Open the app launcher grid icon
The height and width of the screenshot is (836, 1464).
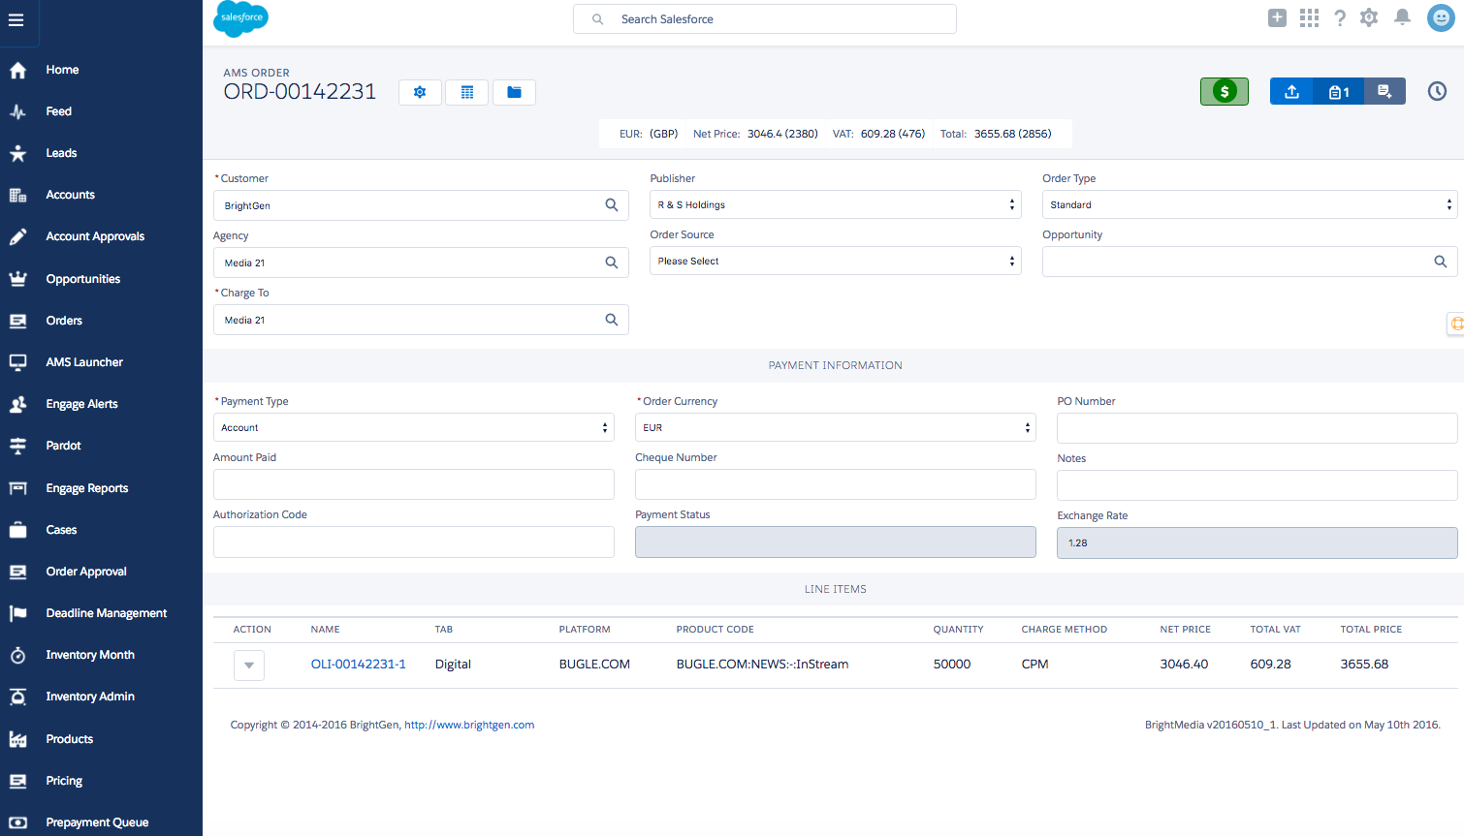point(1309,17)
